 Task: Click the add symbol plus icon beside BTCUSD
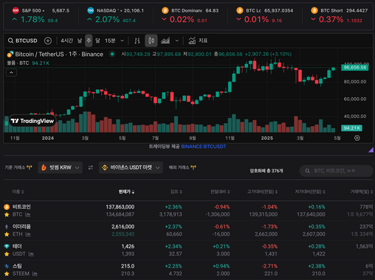point(48,41)
